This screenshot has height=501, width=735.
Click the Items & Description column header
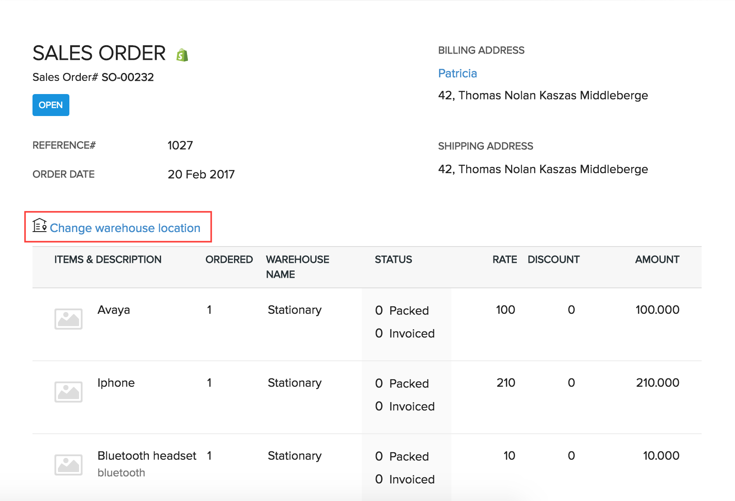click(x=108, y=260)
